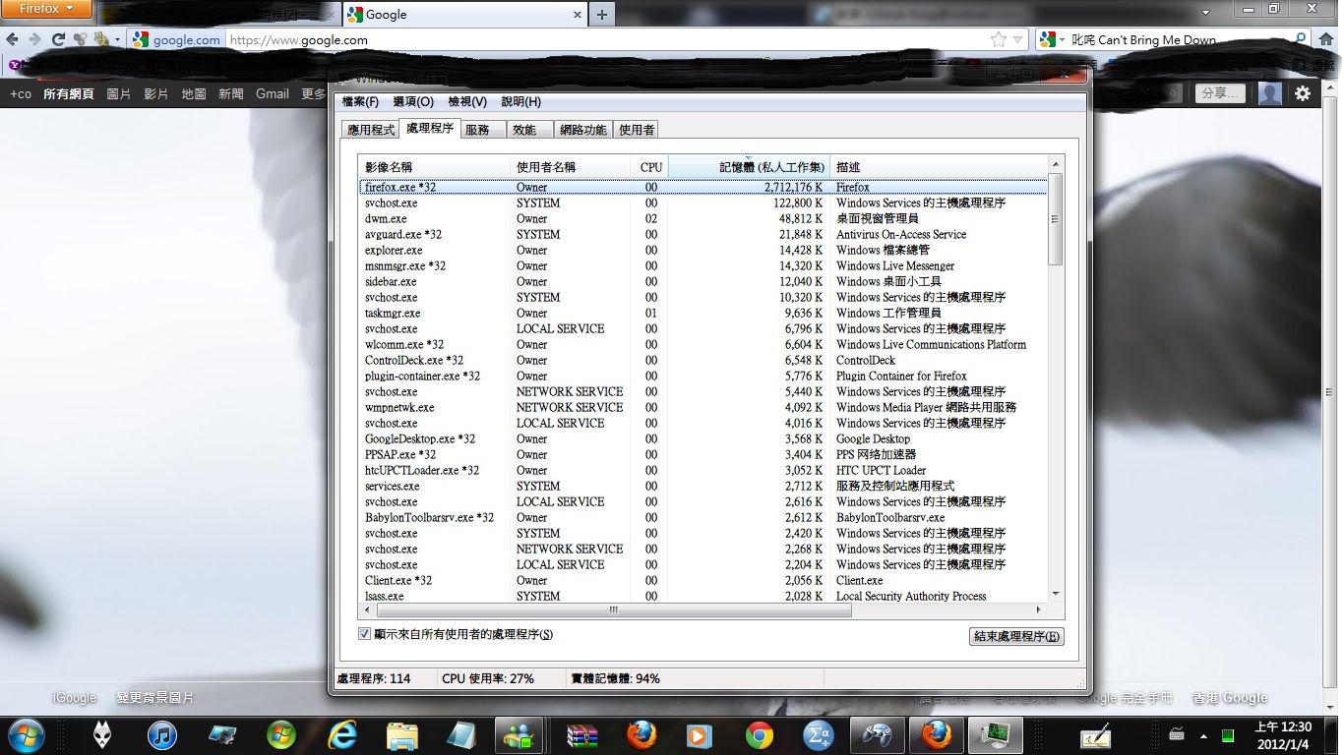1344x755 pixels.
Task: Launch Google Chrome from the taskbar
Action: [759, 734]
